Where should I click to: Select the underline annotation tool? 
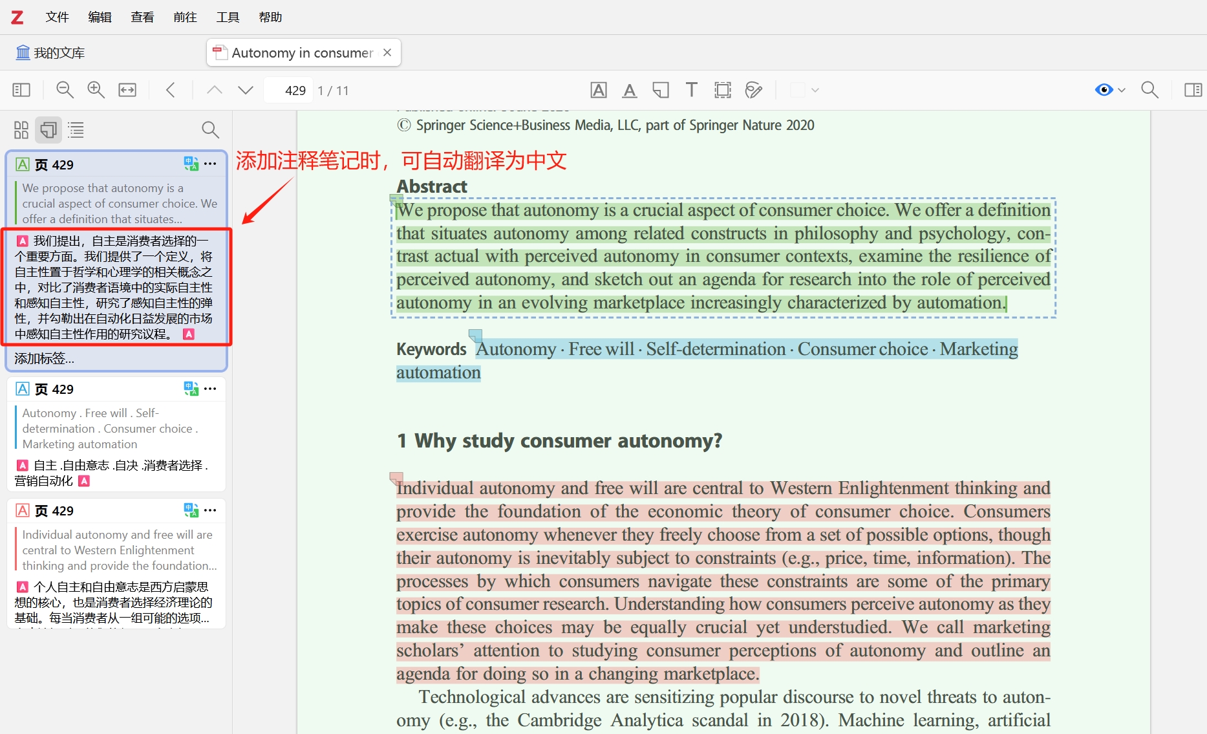tap(629, 90)
